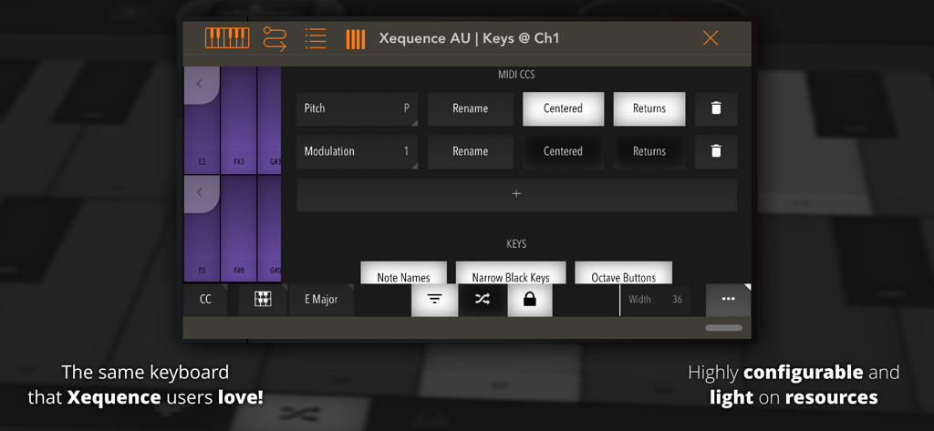
Task: Toggle the Note Names option
Action: coord(403,273)
